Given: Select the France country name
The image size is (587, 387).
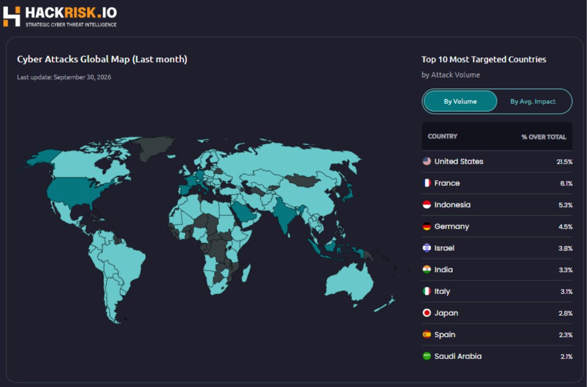Looking at the screenshot, I should 447,183.
